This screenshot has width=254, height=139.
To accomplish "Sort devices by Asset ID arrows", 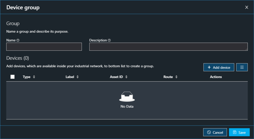I will [126, 77].
